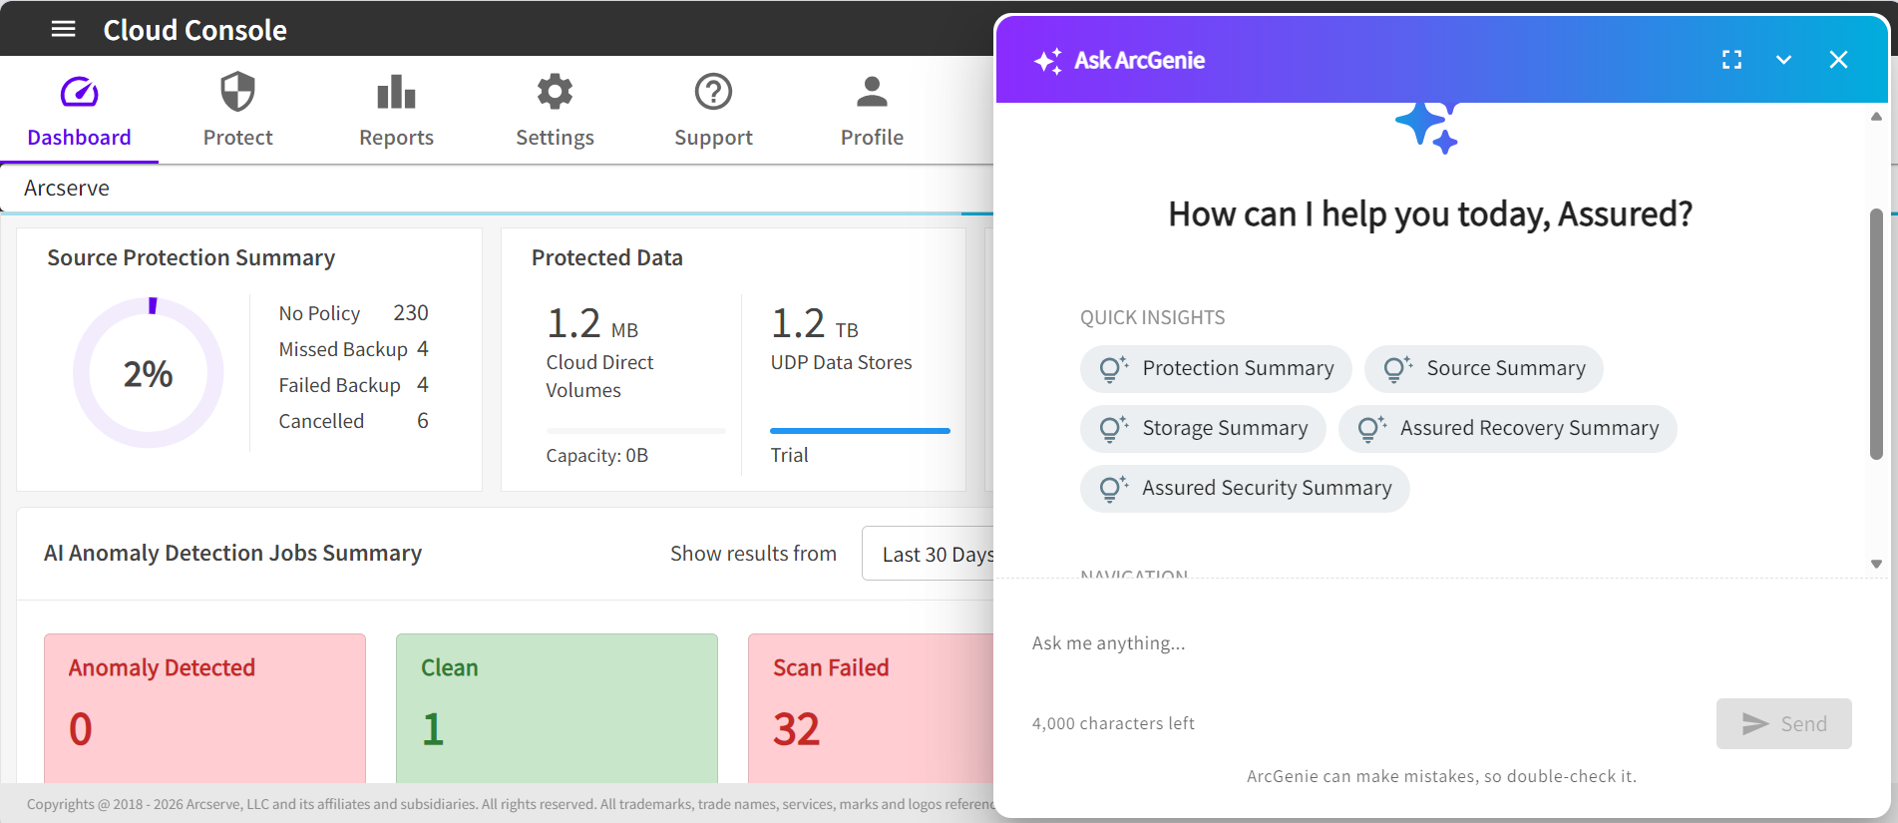The width and height of the screenshot is (1898, 823).
Task: Click the 1.2 TB UDP Data Stores value
Action: [x=815, y=324]
